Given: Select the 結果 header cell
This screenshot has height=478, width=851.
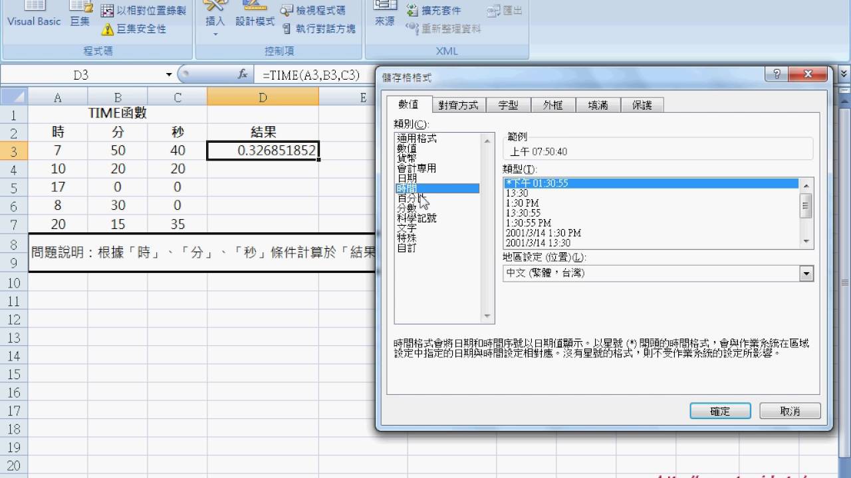Looking at the screenshot, I should [x=263, y=132].
